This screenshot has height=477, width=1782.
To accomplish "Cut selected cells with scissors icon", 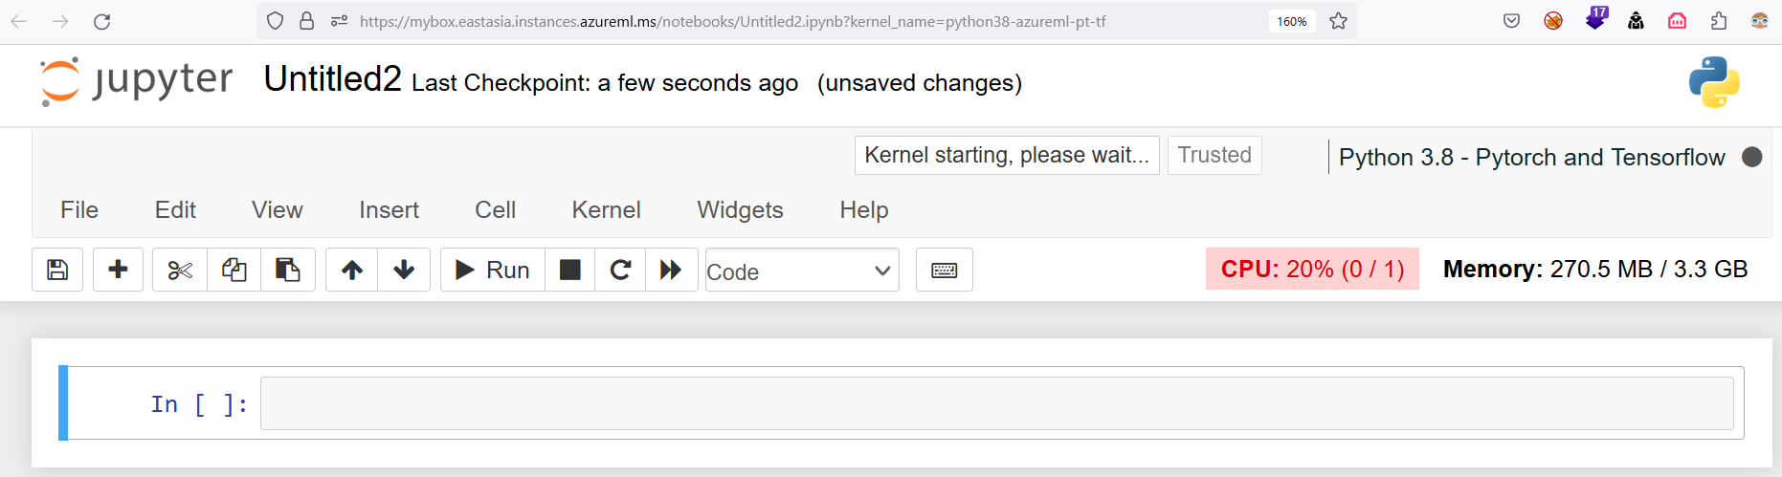I will pyautogui.click(x=180, y=270).
